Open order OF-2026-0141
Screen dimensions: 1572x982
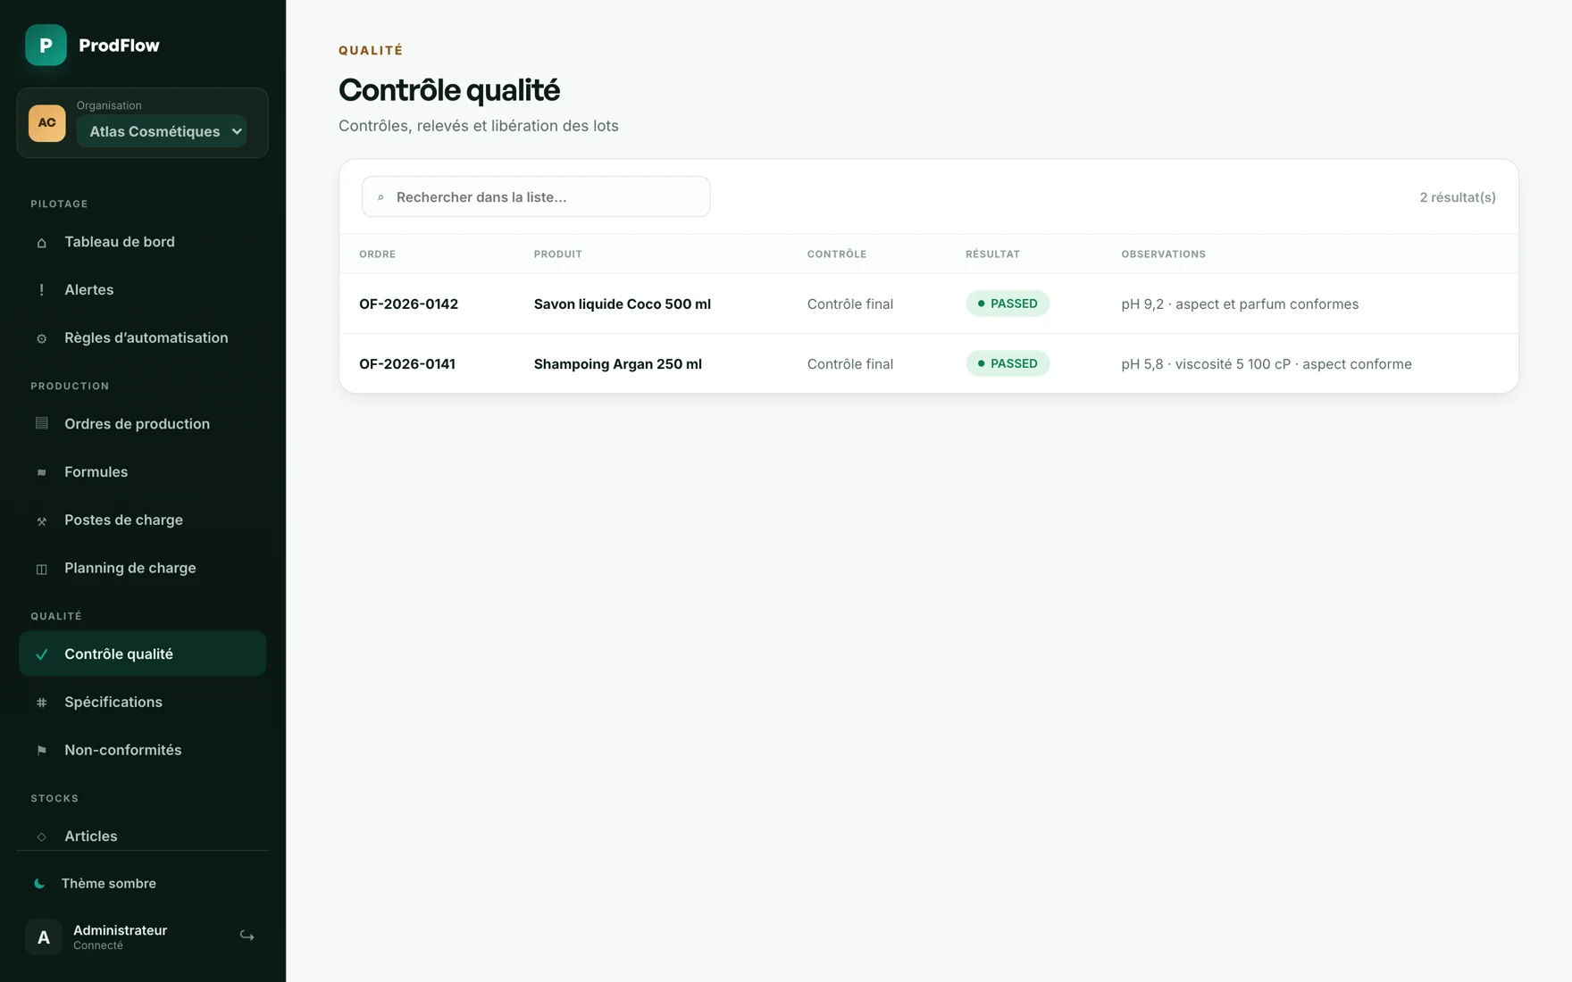tap(407, 364)
